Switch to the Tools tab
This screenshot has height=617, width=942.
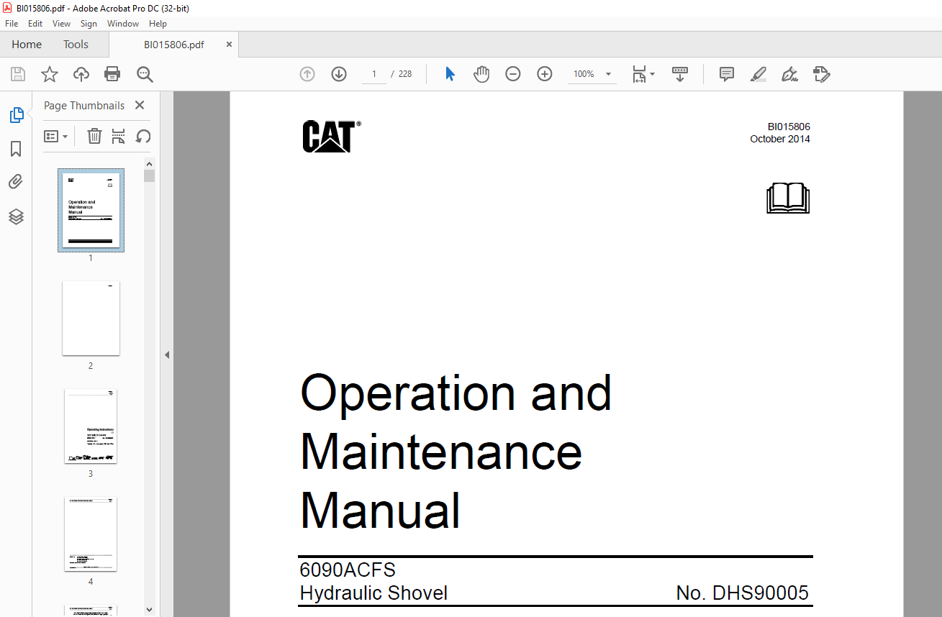(x=76, y=45)
